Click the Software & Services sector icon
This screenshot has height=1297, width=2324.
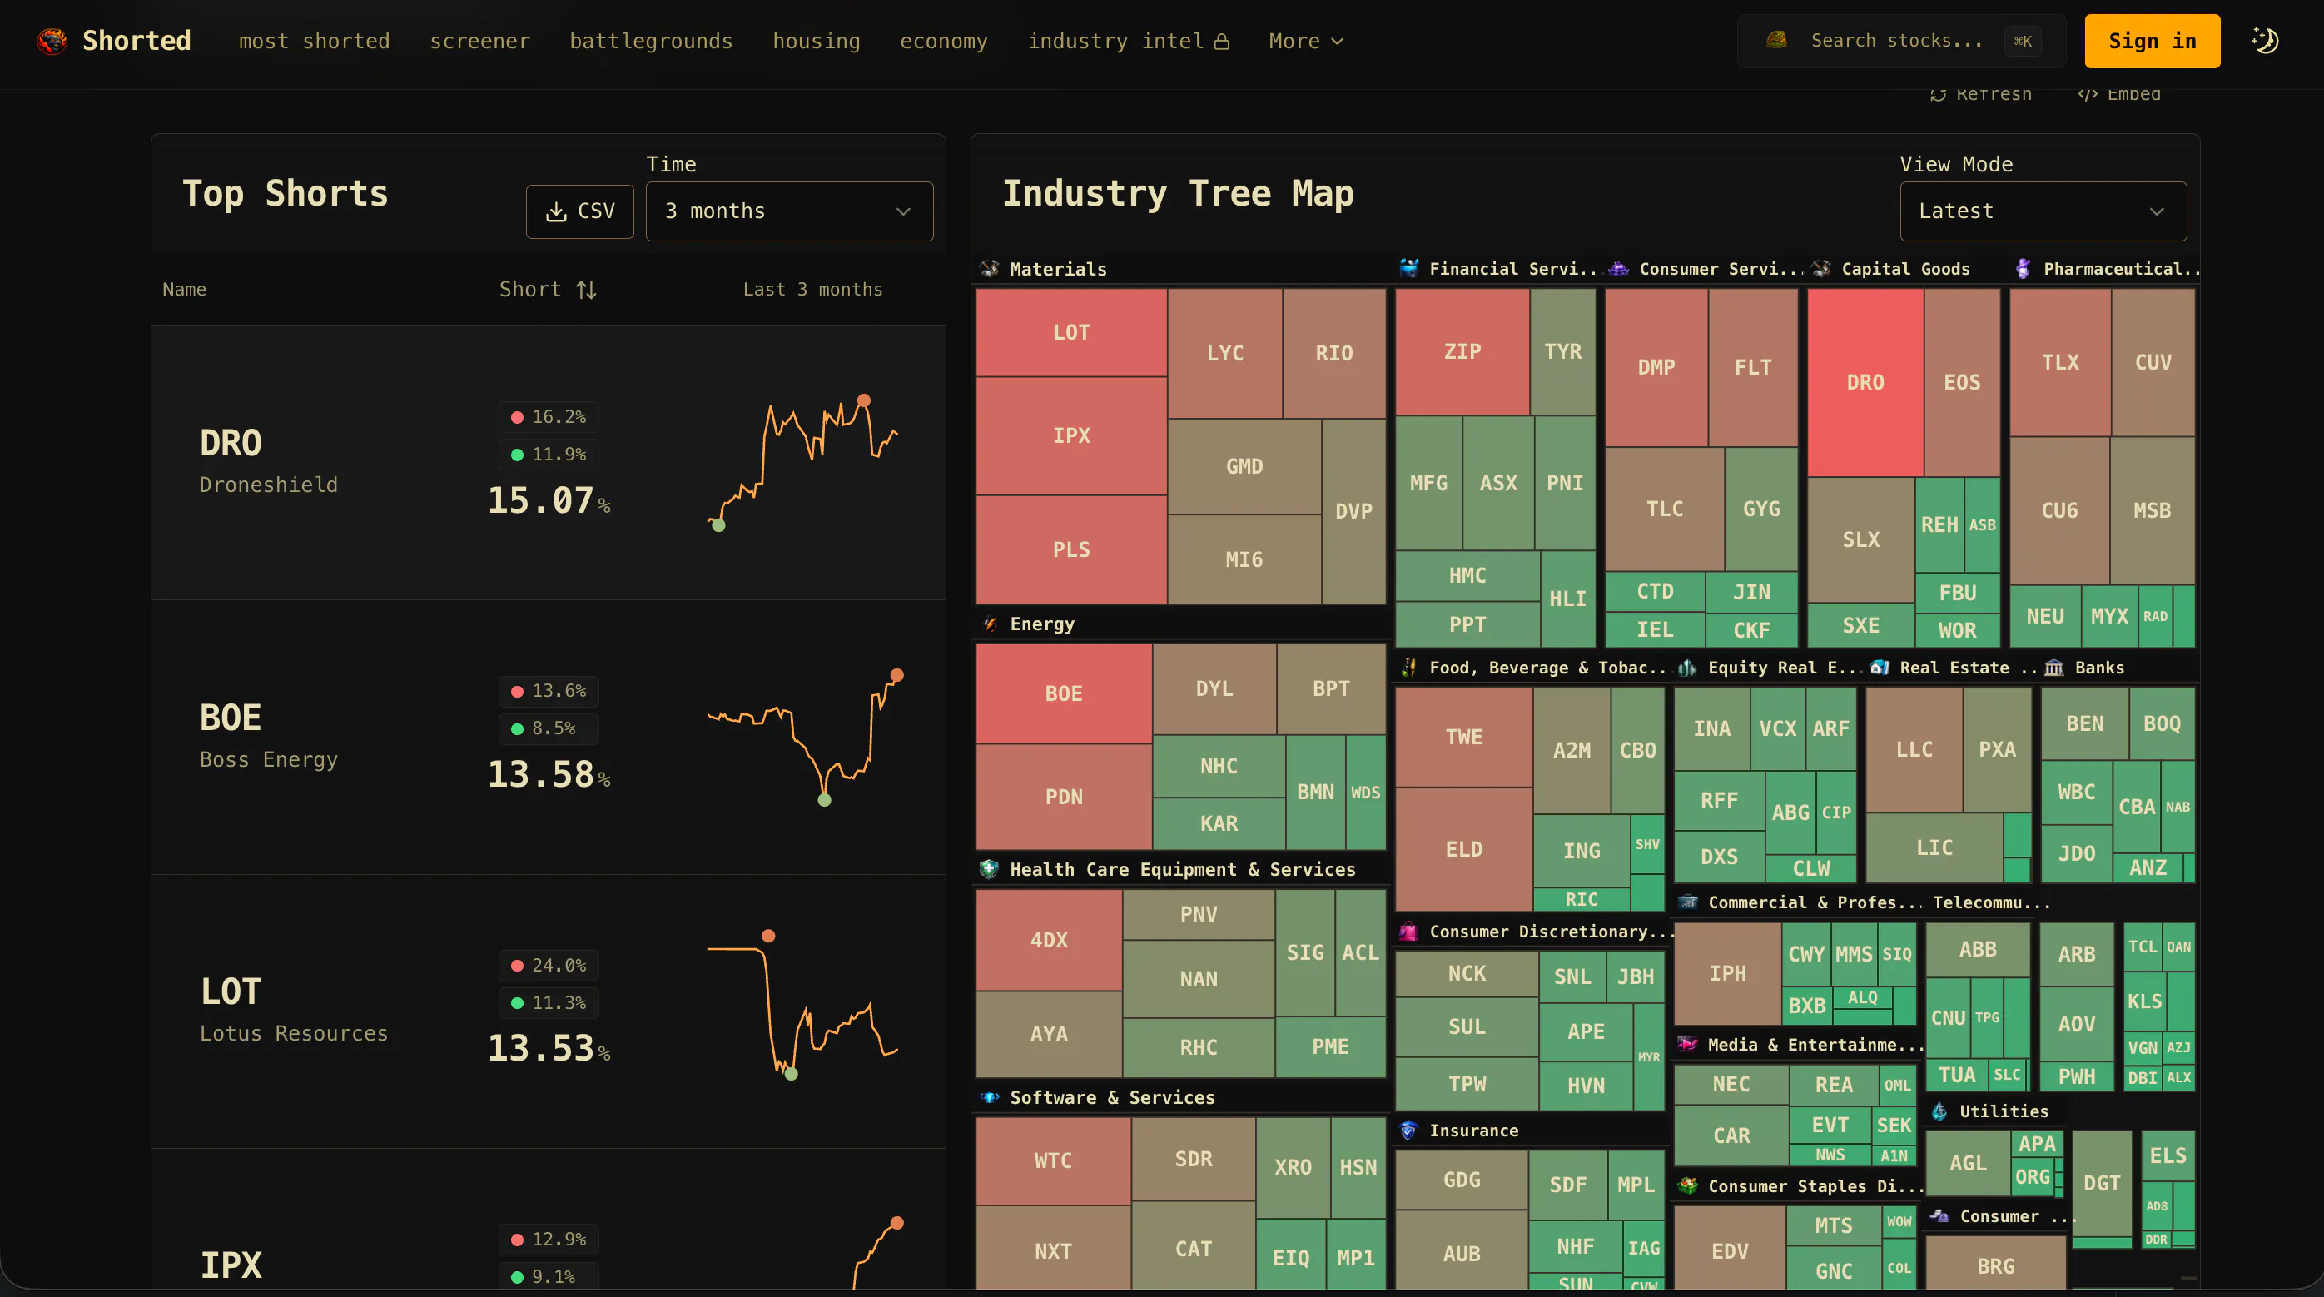(x=990, y=1097)
